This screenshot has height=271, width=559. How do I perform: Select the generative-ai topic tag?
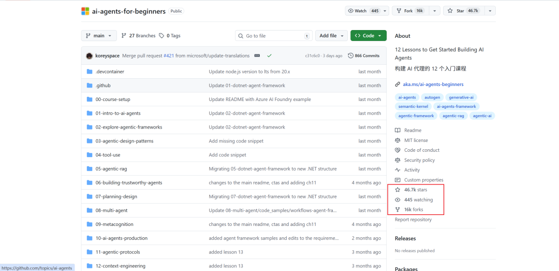coord(461,97)
